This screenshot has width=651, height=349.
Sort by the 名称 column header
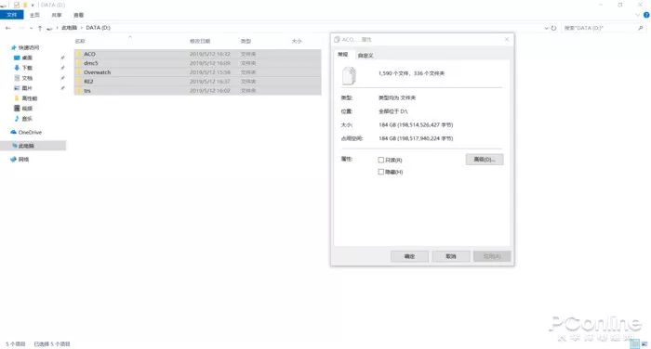[x=80, y=41]
